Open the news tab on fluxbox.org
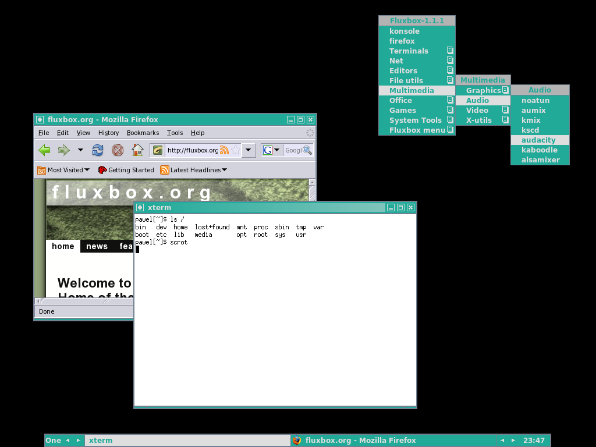This screenshot has height=447, width=596. point(97,246)
